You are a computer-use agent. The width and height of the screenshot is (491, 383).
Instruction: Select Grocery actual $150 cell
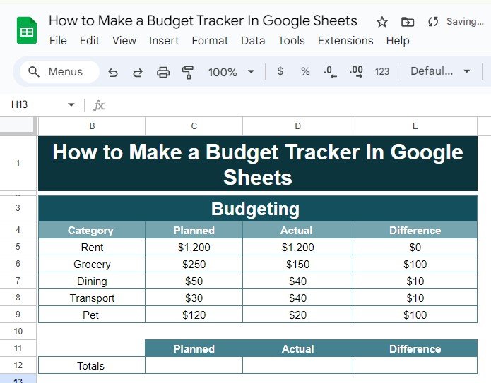coord(298,264)
